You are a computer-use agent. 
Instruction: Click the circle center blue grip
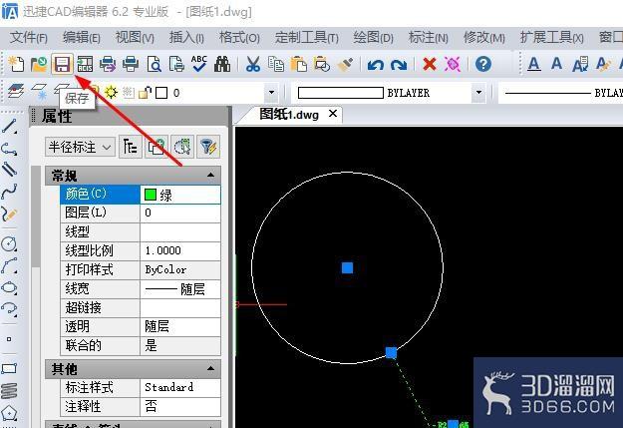[x=347, y=267]
